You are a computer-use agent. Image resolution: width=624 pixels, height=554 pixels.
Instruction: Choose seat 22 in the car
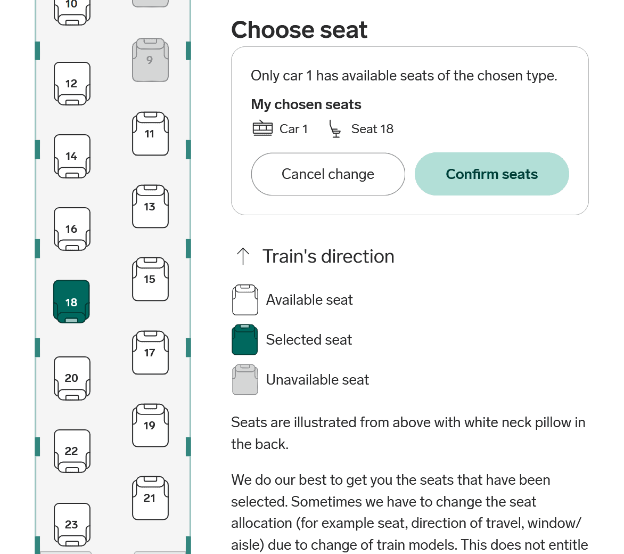(72, 451)
